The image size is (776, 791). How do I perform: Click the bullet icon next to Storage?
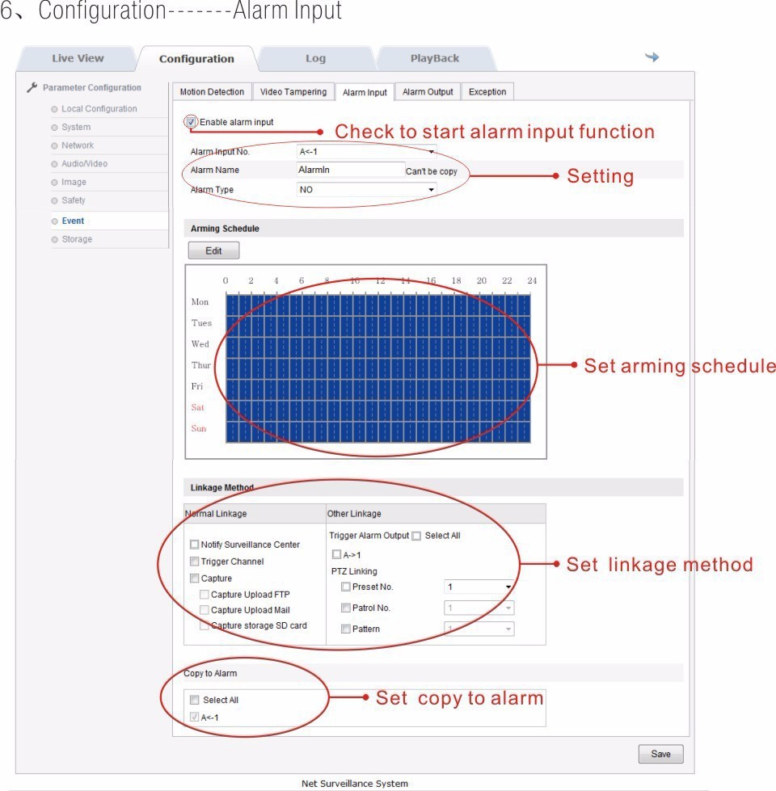(x=54, y=240)
